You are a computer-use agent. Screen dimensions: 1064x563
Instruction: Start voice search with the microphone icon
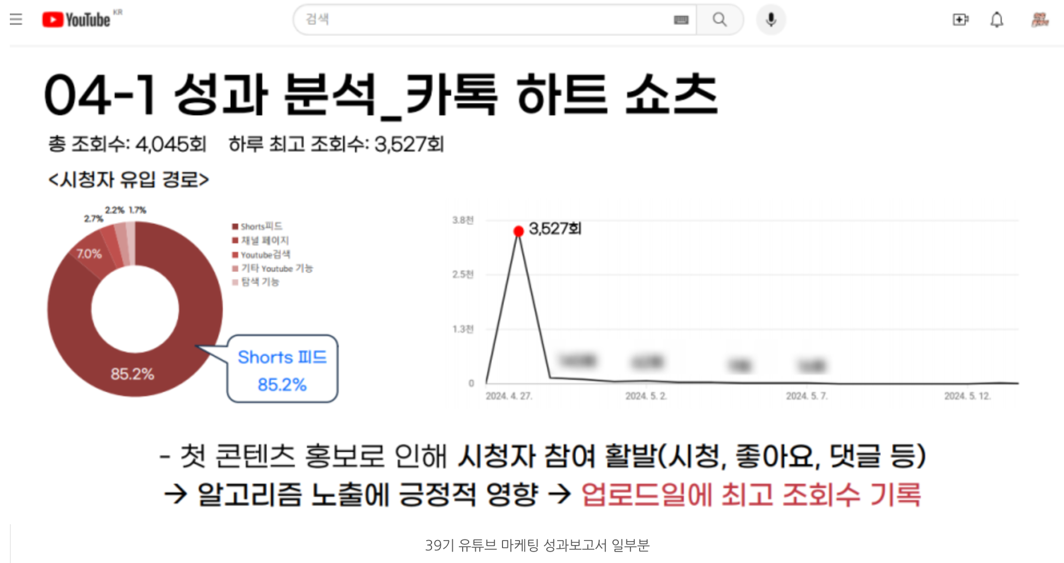pyautogui.click(x=771, y=19)
